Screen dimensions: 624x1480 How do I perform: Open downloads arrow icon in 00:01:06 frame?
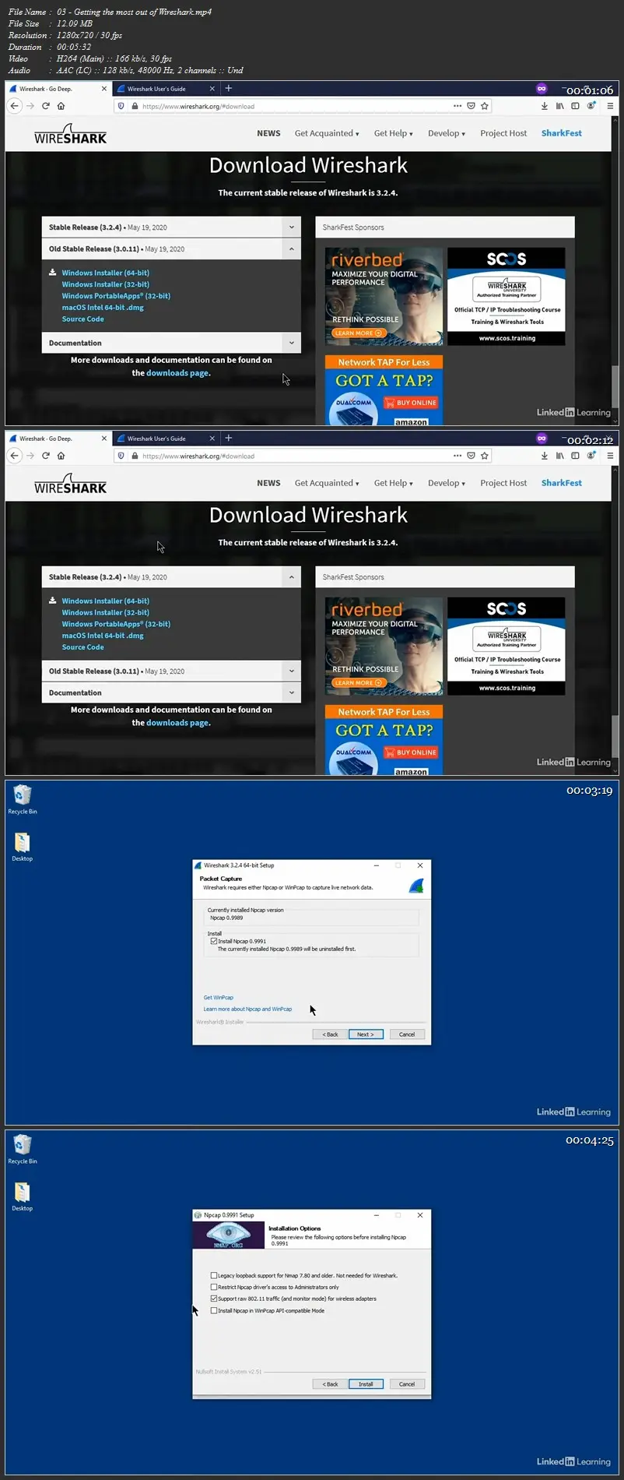click(x=544, y=106)
